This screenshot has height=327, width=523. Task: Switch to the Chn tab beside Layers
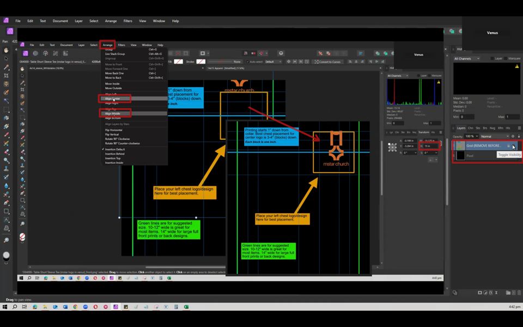[471, 128]
